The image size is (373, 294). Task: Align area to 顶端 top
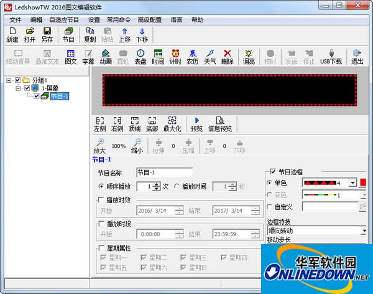(135, 124)
